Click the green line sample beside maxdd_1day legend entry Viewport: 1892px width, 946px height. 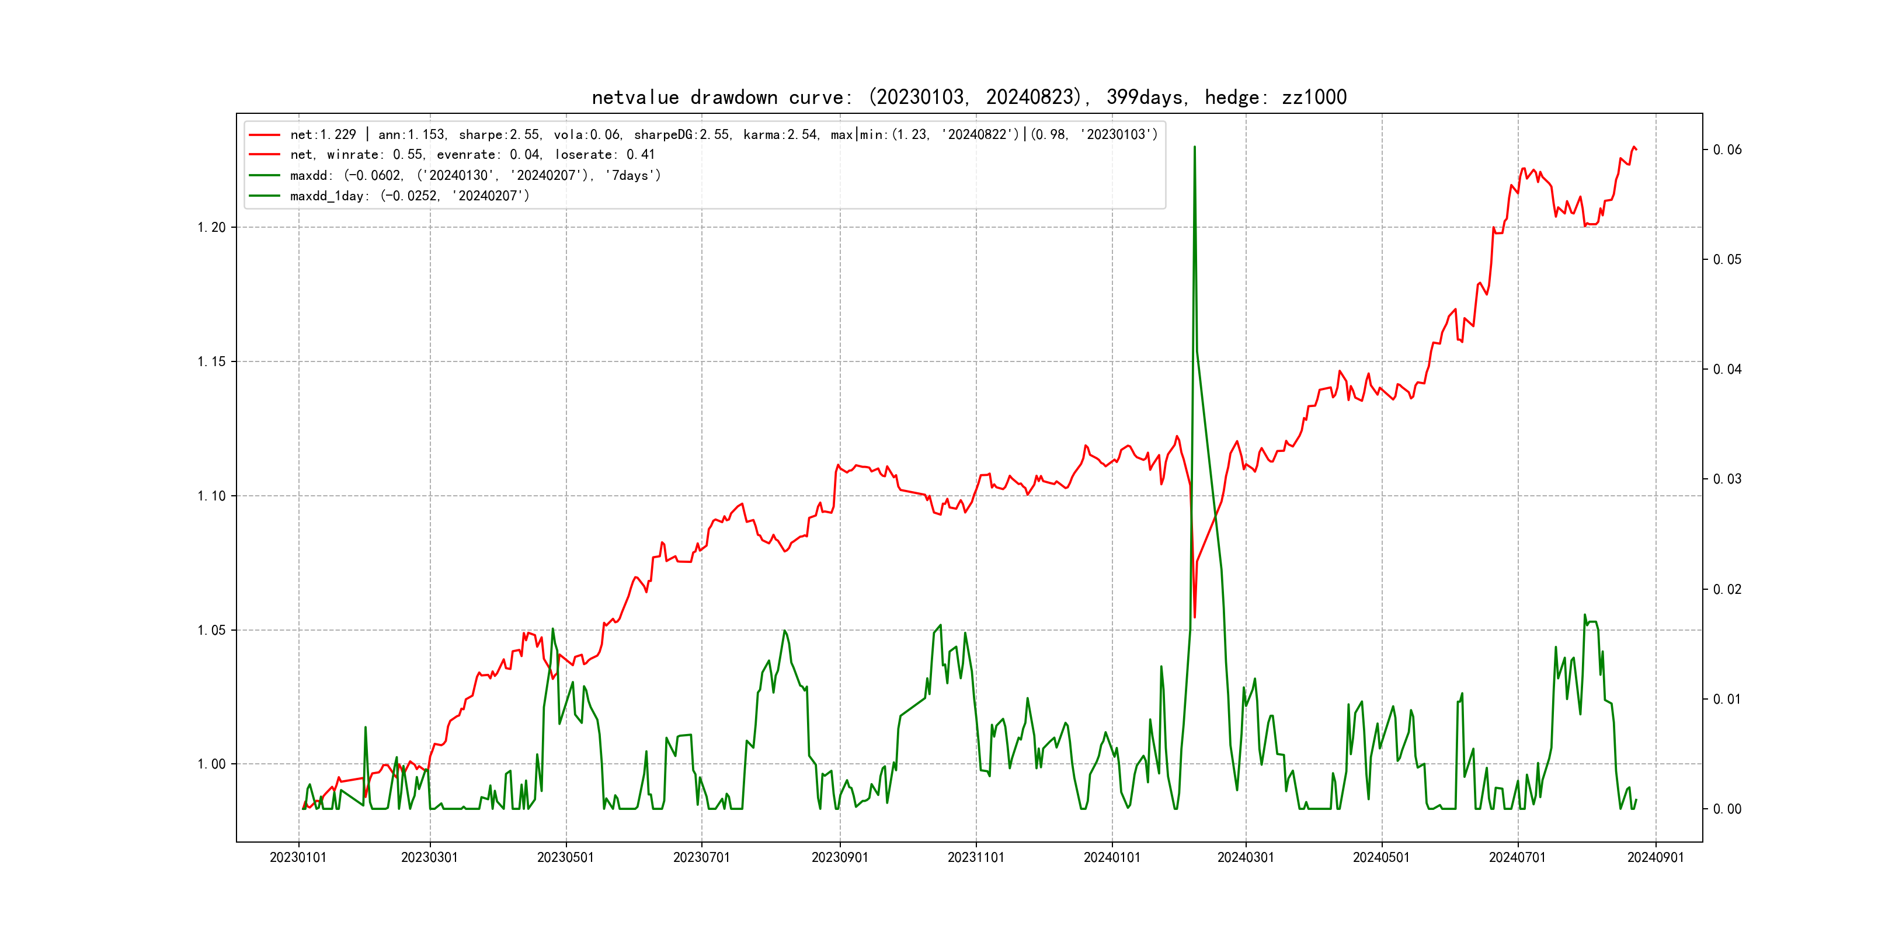pyautogui.click(x=265, y=196)
